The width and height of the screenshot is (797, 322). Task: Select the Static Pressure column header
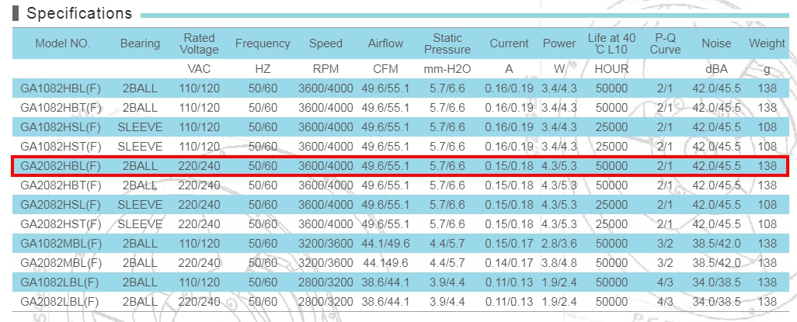coord(447,43)
